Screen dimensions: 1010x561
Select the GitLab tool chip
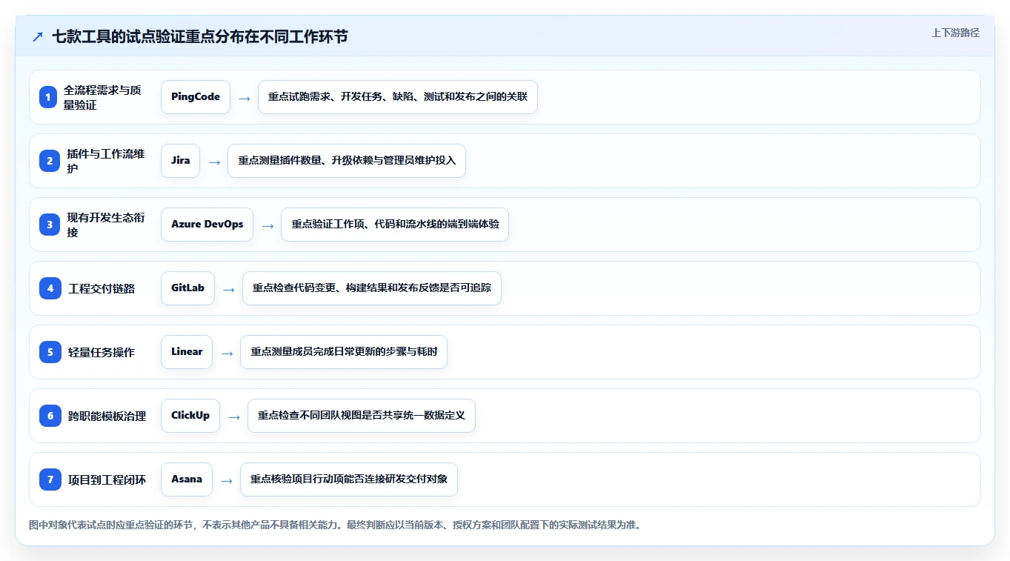point(187,288)
